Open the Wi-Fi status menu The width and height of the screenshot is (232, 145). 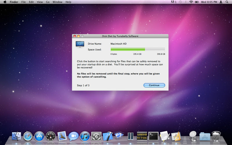point(191,2)
